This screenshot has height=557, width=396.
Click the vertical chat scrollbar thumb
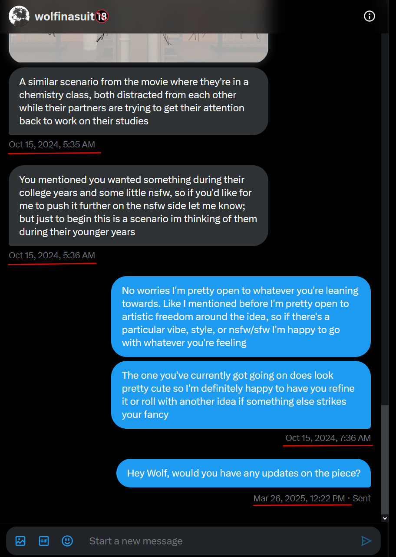tap(385, 459)
